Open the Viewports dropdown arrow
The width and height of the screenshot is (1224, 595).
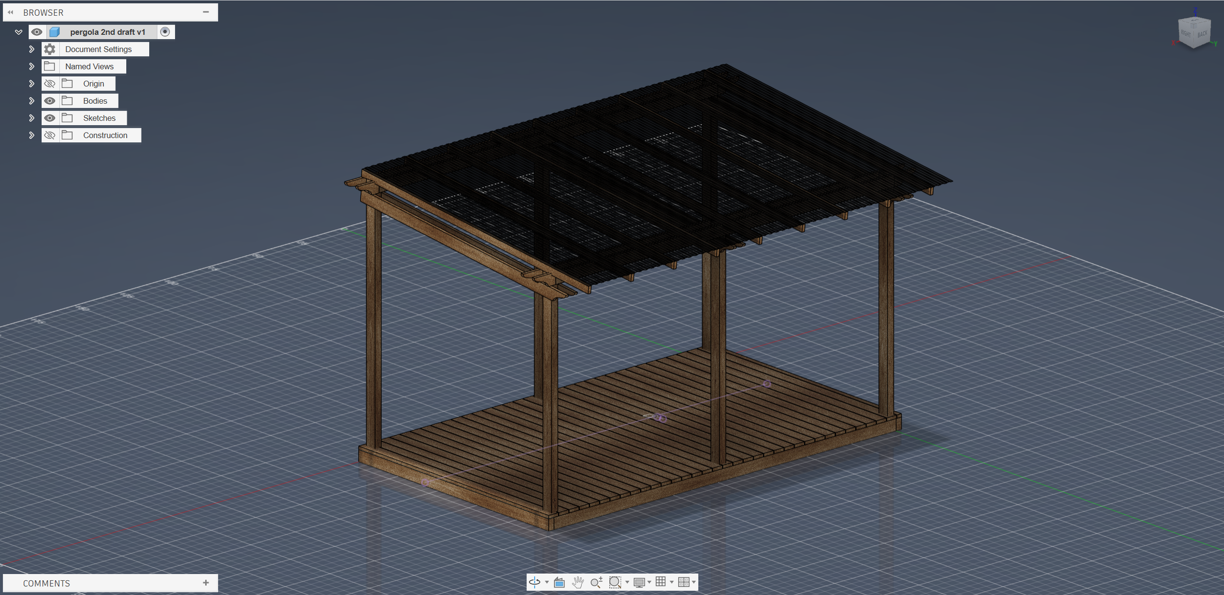pyautogui.click(x=694, y=582)
